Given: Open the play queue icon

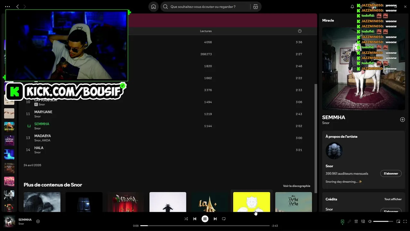Looking at the screenshot, I should pos(356,221).
